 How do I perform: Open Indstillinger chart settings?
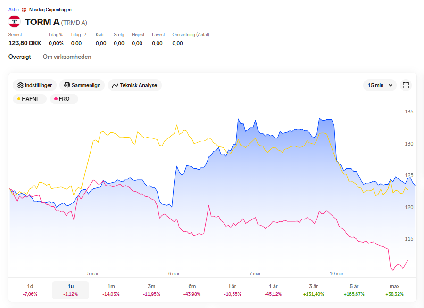[34, 85]
